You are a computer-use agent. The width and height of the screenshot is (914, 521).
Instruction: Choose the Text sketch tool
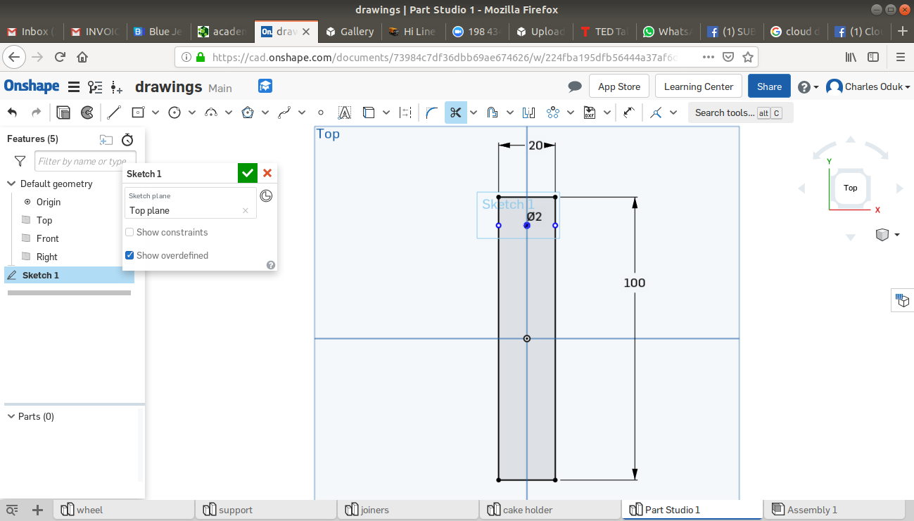click(x=344, y=112)
